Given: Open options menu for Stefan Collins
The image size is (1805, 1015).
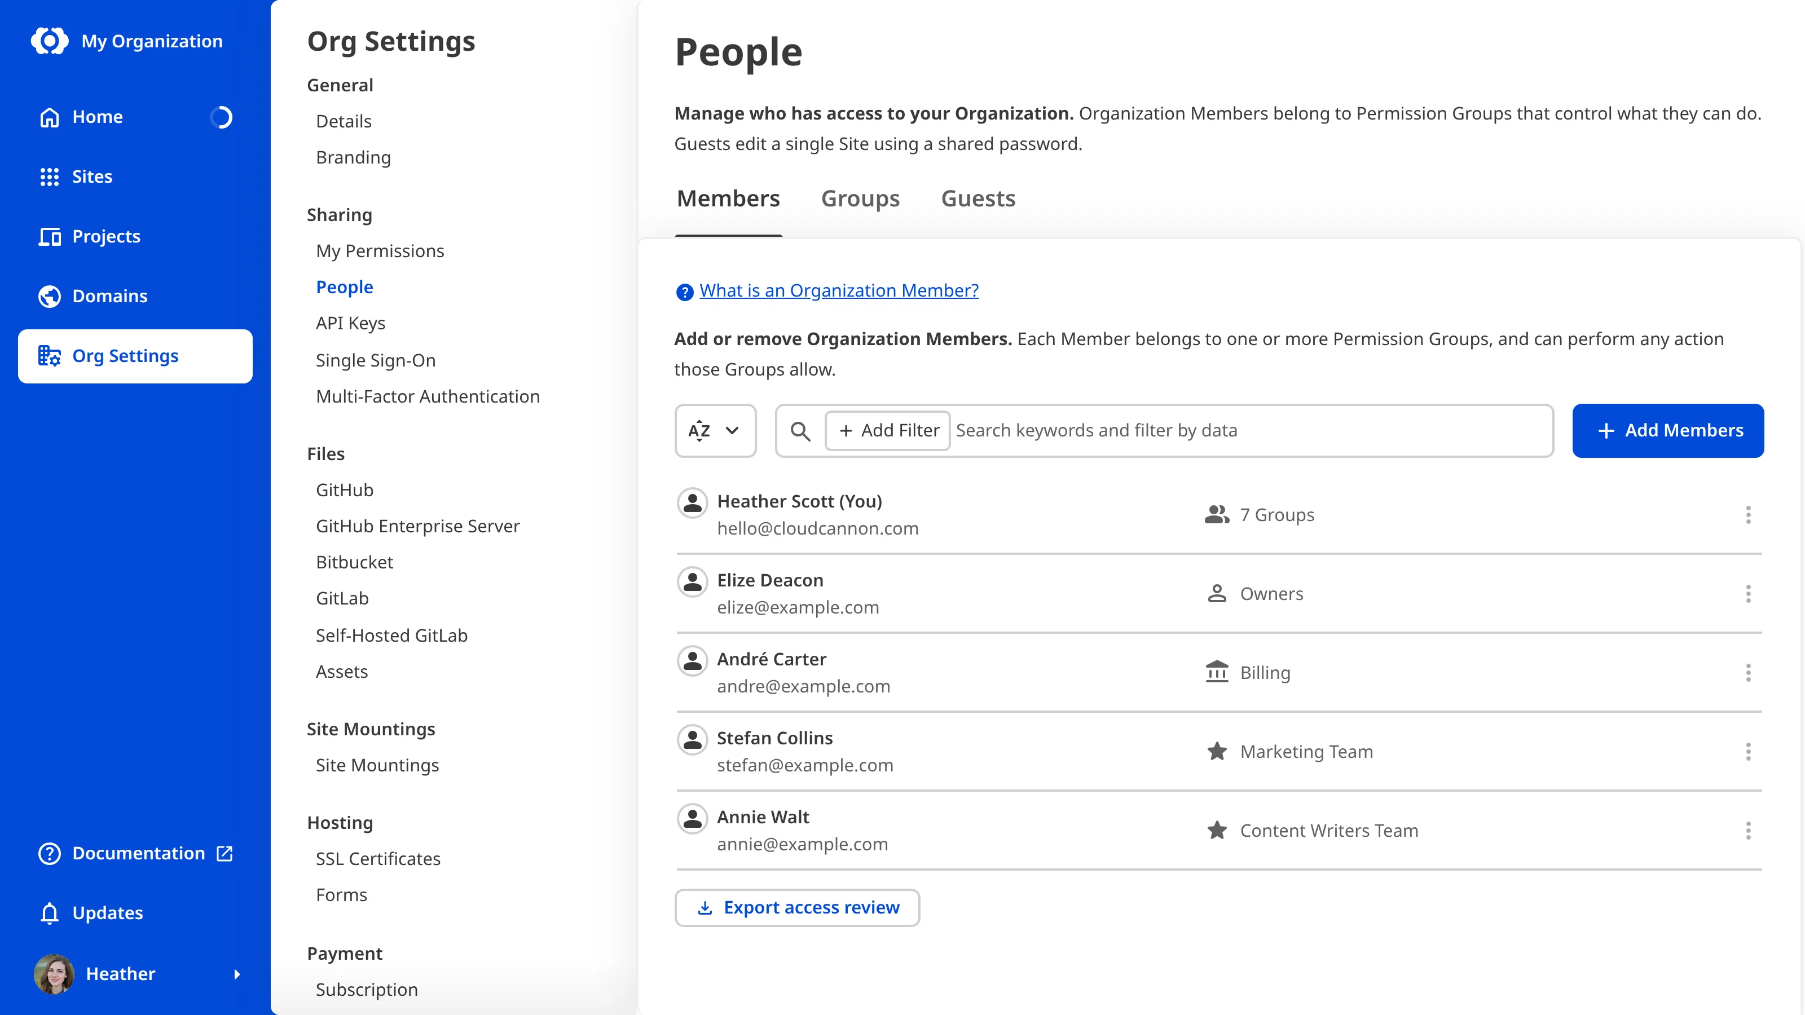Looking at the screenshot, I should [1747, 752].
